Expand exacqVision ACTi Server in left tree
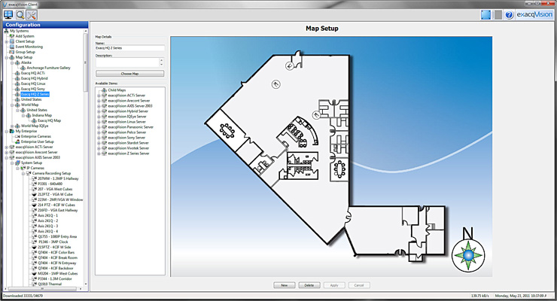The image size is (557, 301). pyautogui.click(x=6, y=147)
